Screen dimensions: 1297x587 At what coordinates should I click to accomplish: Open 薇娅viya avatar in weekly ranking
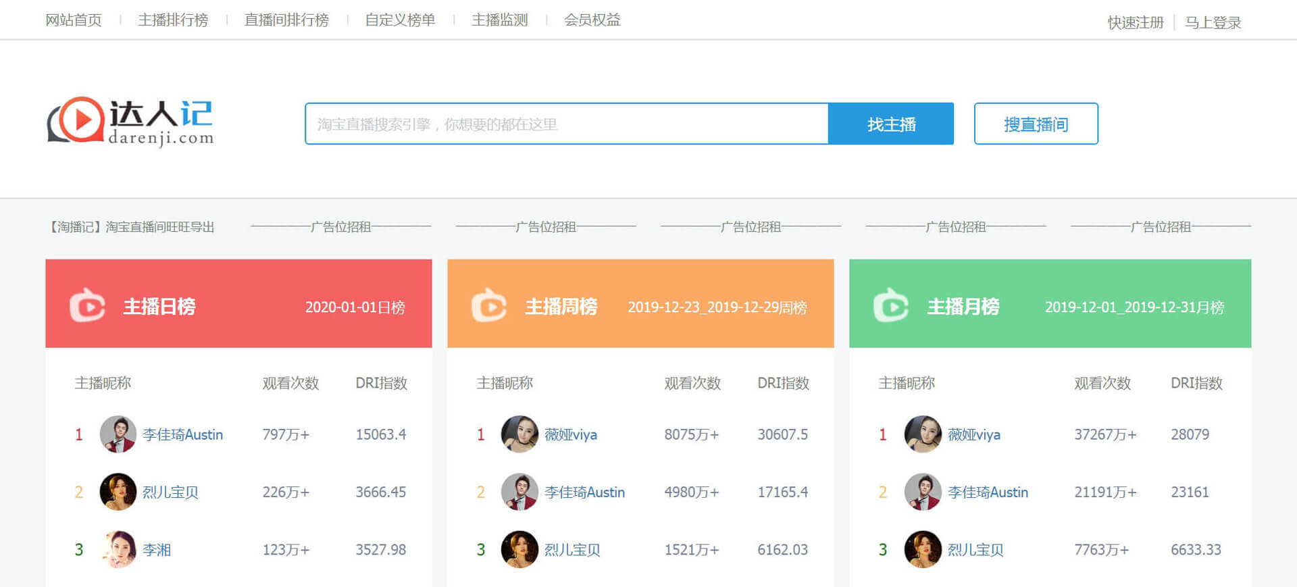(x=519, y=434)
